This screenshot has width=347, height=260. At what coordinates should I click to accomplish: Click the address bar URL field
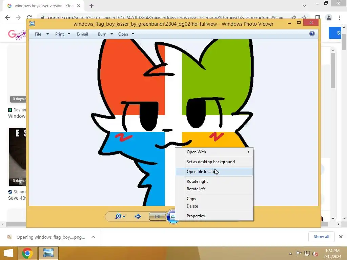(x=165, y=18)
